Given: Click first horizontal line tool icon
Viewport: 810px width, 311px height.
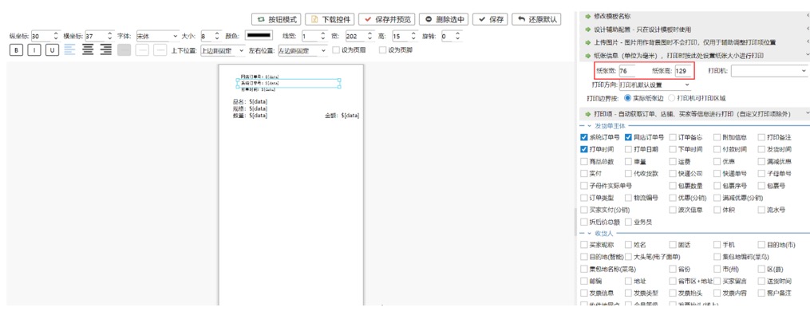Looking at the screenshot, I should 142,50.
